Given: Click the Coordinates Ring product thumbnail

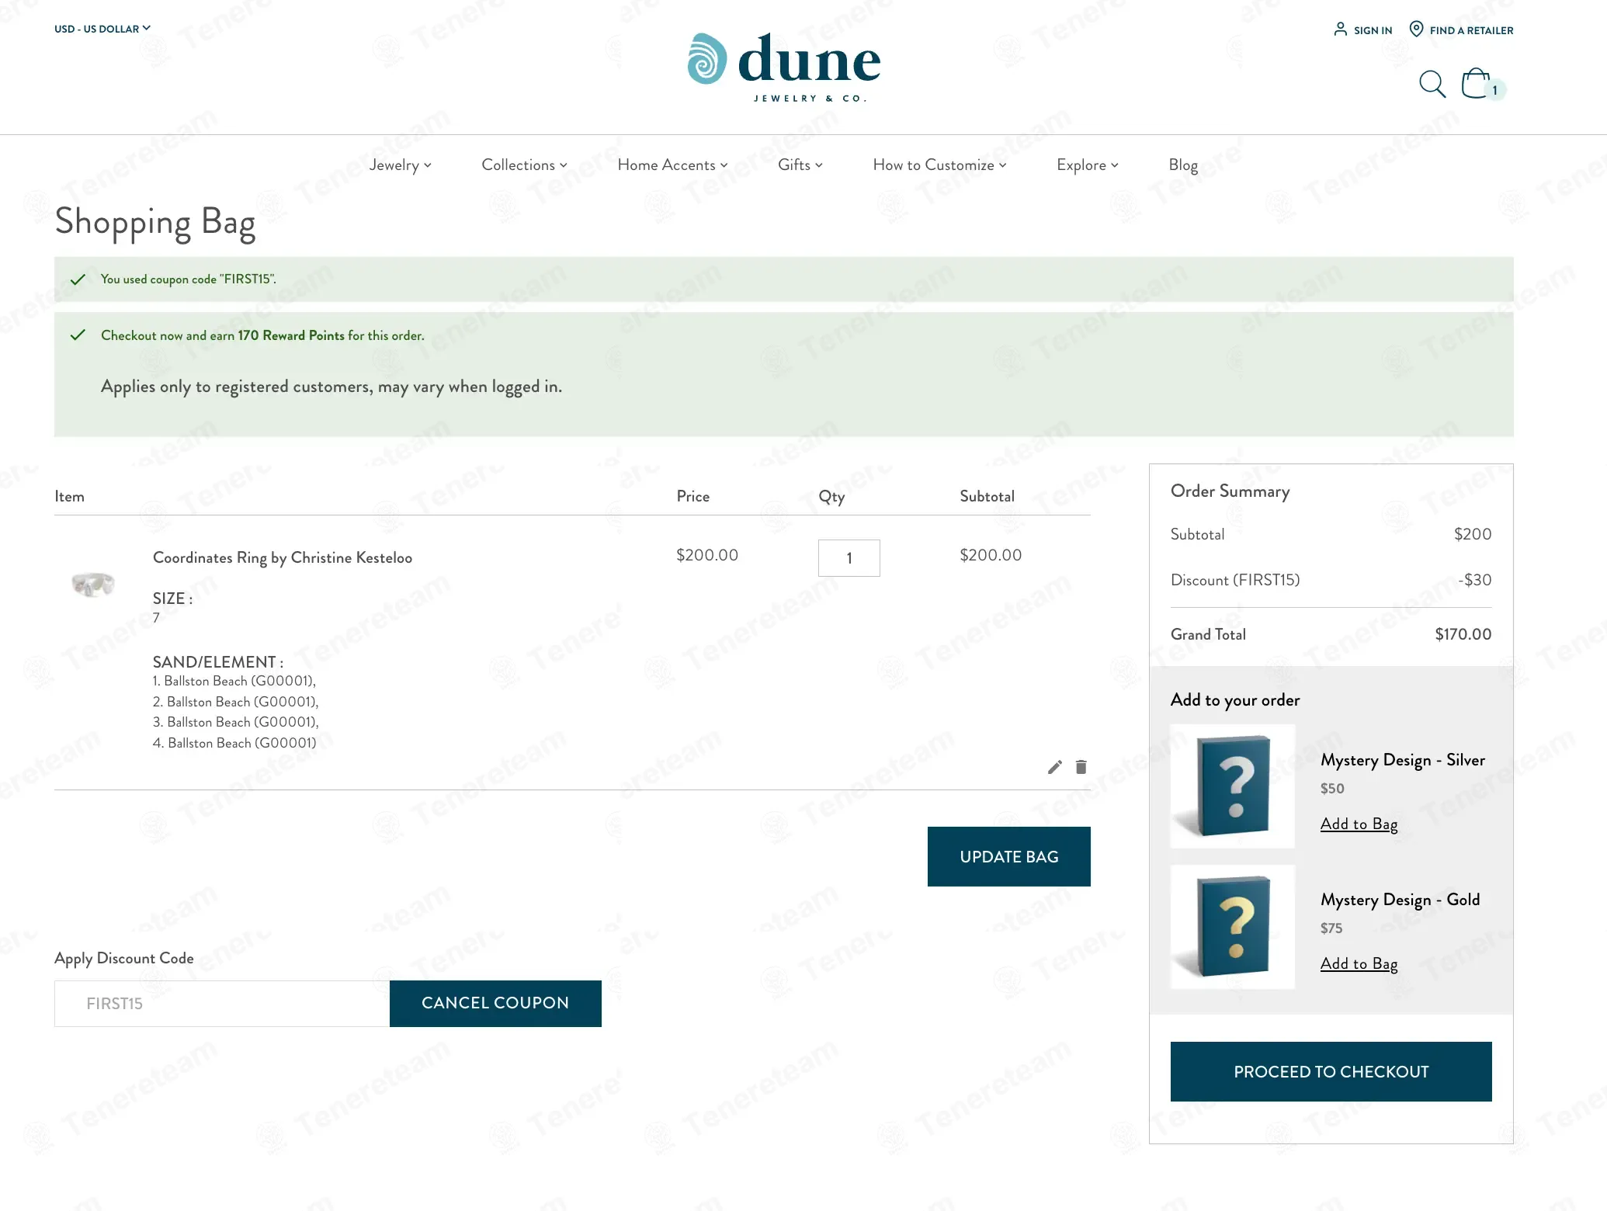Looking at the screenshot, I should point(93,584).
